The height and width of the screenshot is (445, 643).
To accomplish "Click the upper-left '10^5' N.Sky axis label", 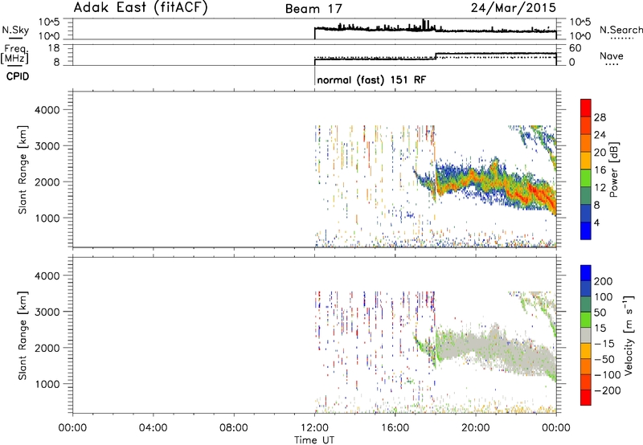I will pos(49,22).
